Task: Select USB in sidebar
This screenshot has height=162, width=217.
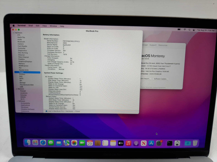Action: pos(21,87)
